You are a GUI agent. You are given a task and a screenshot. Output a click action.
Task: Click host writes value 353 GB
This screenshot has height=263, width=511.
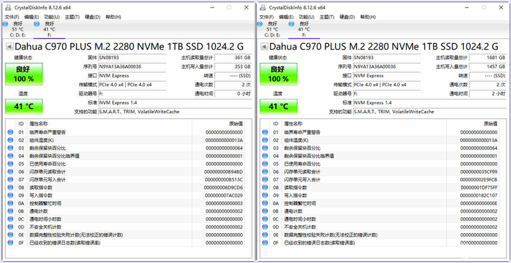pyautogui.click(x=233, y=67)
